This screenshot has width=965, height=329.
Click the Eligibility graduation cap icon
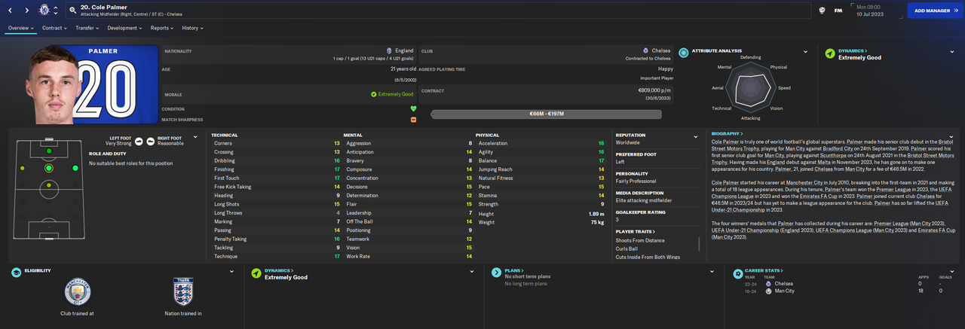[x=16, y=273]
